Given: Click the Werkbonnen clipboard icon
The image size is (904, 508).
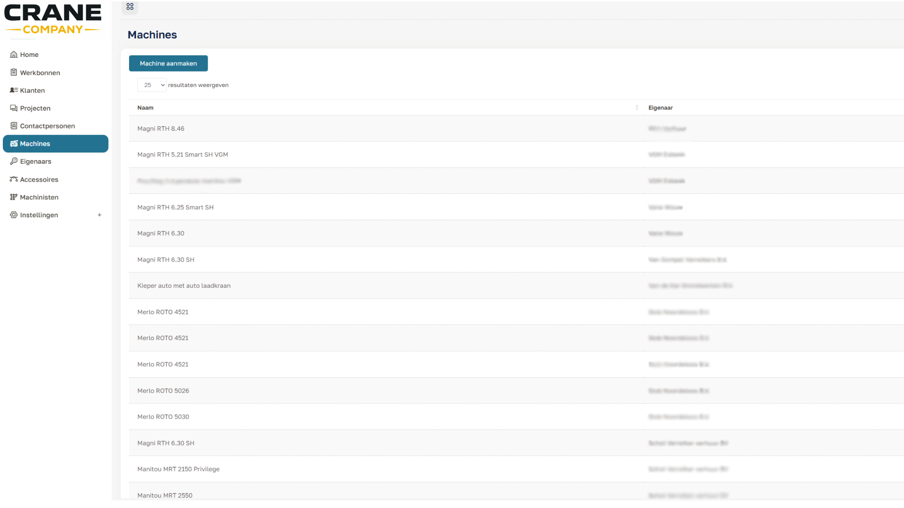Looking at the screenshot, I should pyautogui.click(x=14, y=72).
